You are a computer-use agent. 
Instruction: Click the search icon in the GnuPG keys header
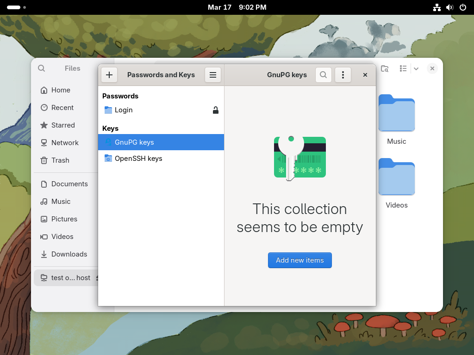click(324, 75)
